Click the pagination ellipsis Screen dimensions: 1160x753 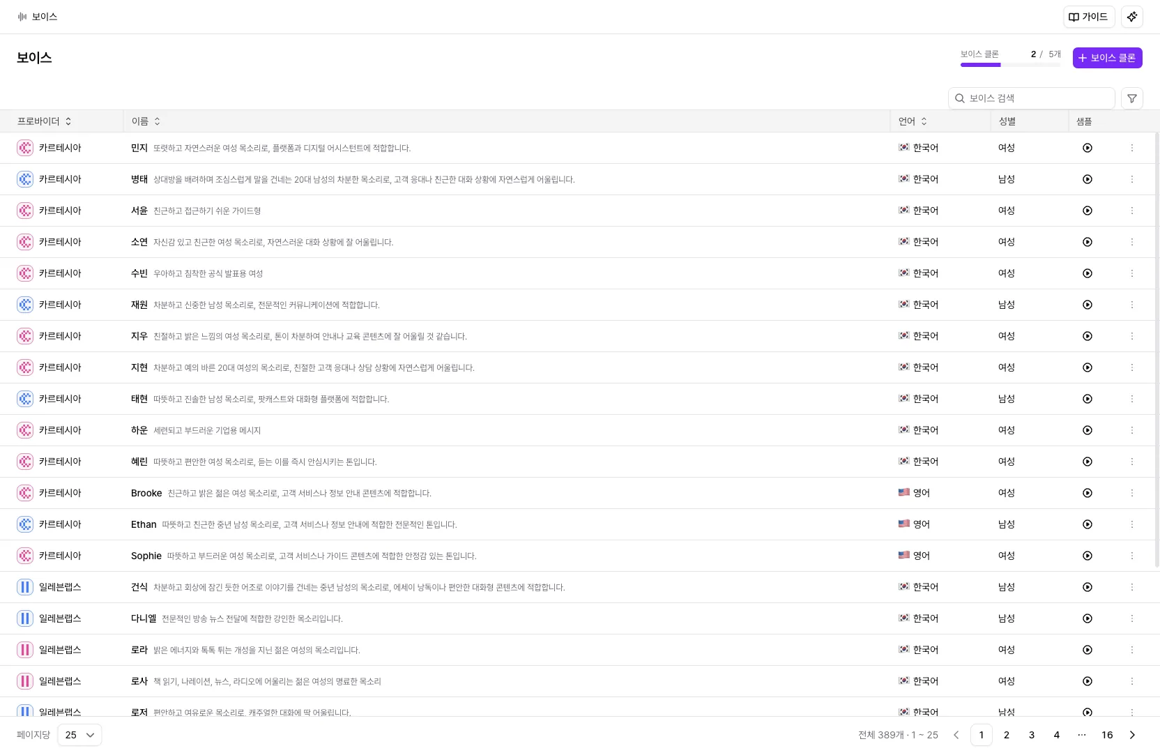(1082, 735)
